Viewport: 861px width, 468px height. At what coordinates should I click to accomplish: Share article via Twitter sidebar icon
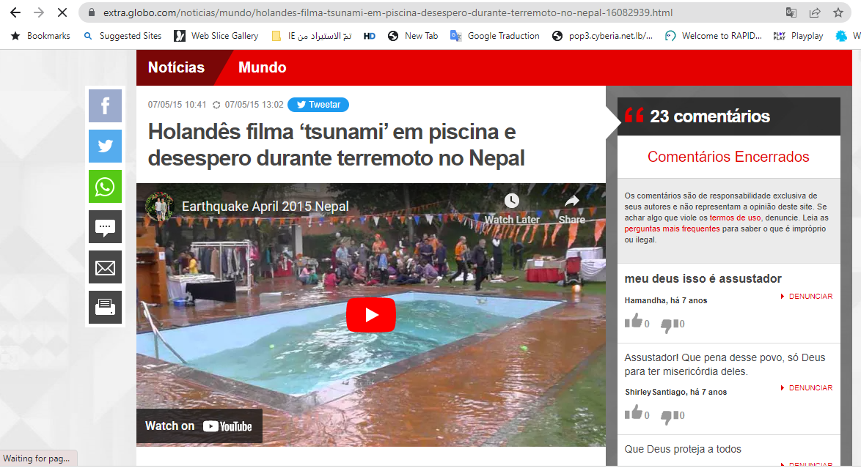click(105, 146)
